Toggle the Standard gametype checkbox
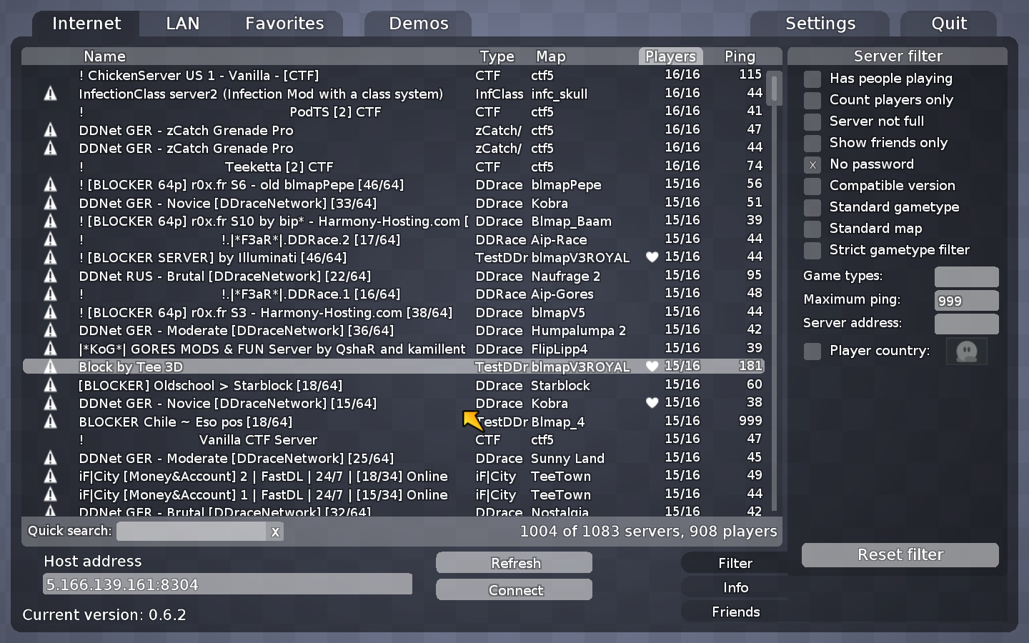The width and height of the screenshot is (1029, 643). 812,207
